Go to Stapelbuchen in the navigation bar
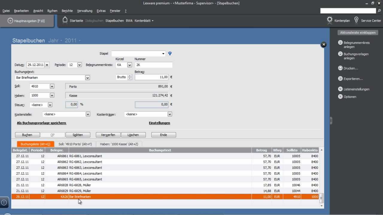Image resolution: width=383 pixels, height=215 pixels. 115,21
